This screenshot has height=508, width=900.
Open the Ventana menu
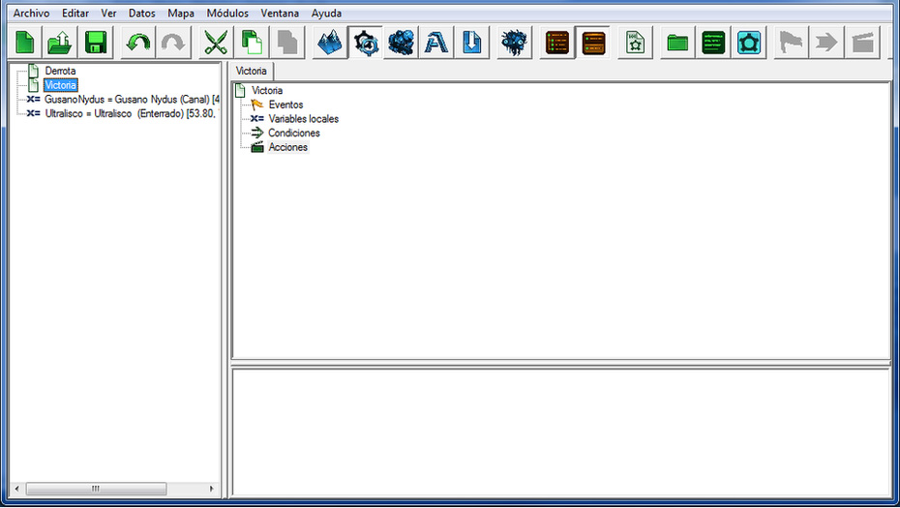[x=280, y=13]
